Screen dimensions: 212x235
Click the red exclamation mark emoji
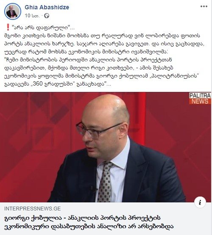tap(8, 28)
